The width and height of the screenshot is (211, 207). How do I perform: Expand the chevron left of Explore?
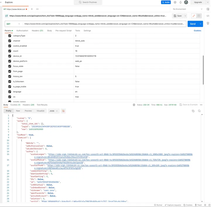(x=1, y=2)
